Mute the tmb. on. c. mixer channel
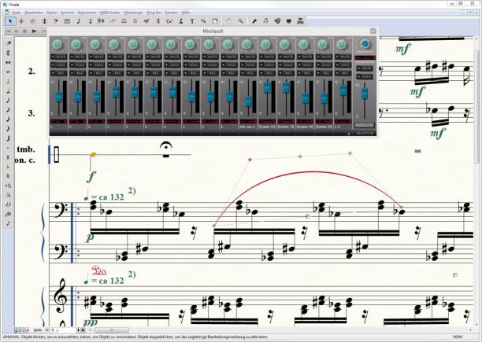 248,57
